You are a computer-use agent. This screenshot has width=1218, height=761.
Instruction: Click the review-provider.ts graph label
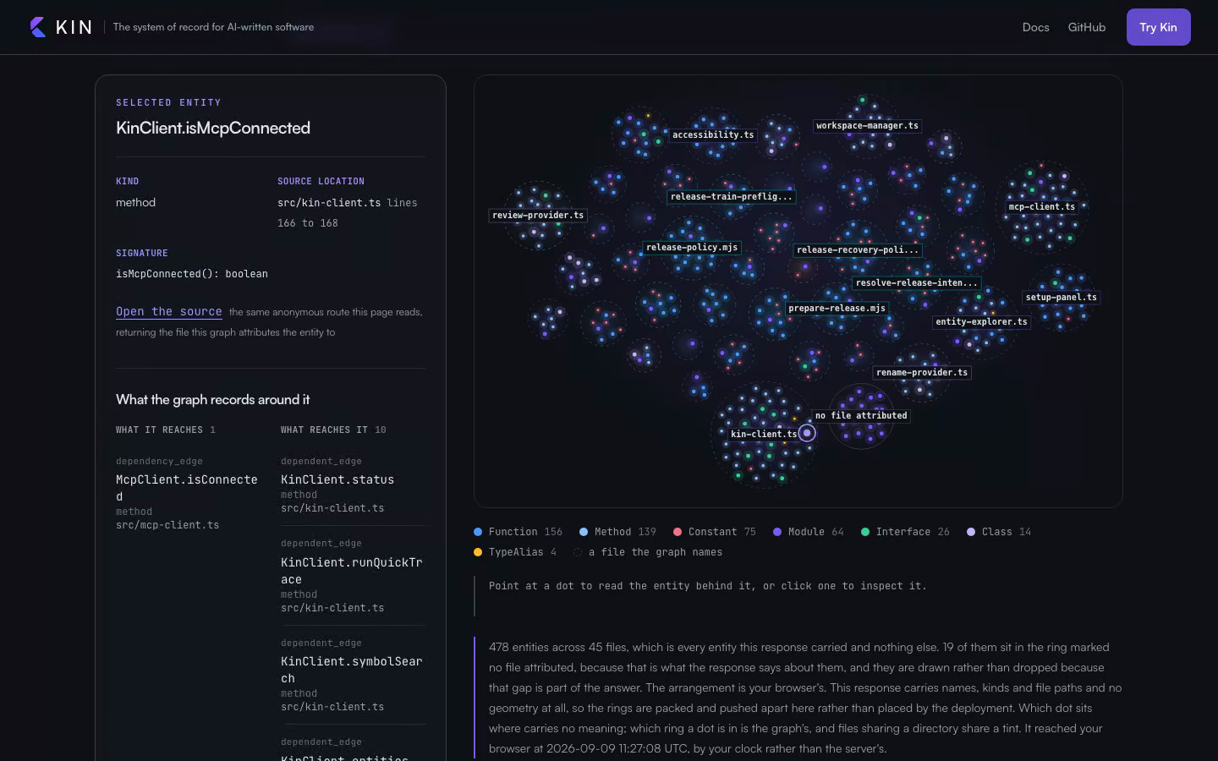click(x=538, y=215)
